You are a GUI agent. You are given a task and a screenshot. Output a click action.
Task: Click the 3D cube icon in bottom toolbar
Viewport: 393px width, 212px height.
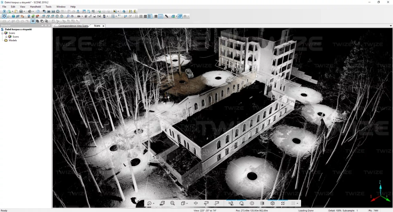(x=272, y=203)
